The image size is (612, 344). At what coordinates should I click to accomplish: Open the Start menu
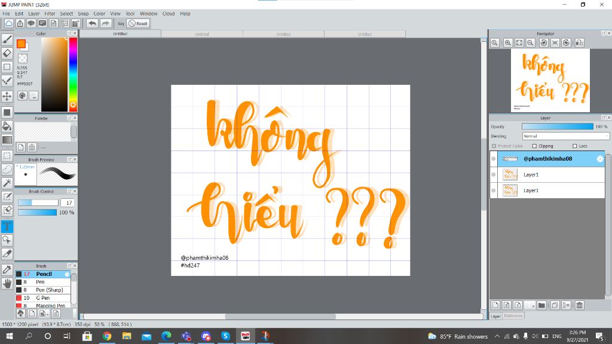pyautogui.click(x=10, y=336)
